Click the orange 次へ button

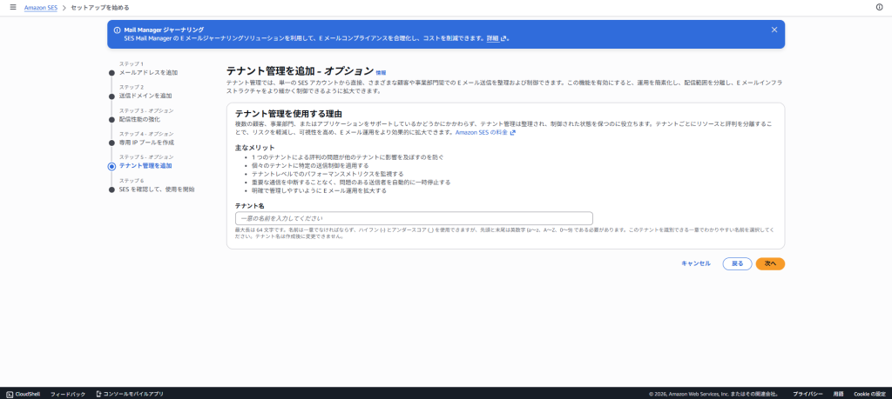click(x=769, y=263)
